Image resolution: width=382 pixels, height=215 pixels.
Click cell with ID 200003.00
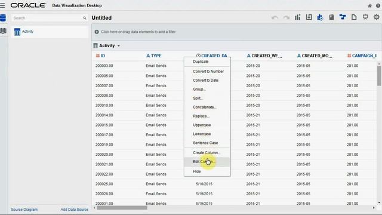104,66
